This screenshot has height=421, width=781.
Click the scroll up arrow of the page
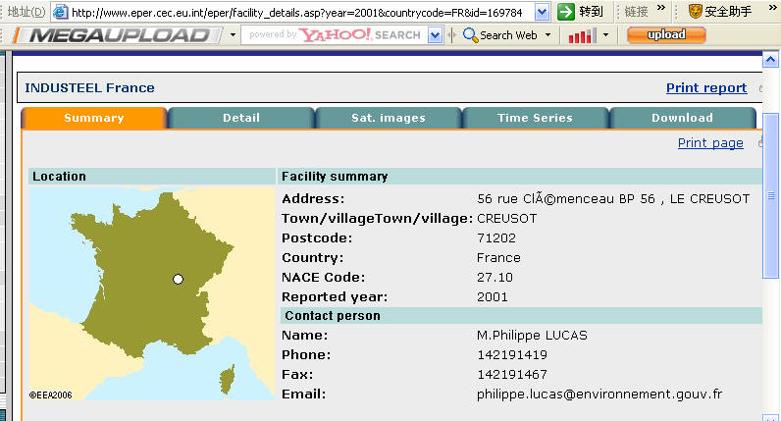click(770, 60)
